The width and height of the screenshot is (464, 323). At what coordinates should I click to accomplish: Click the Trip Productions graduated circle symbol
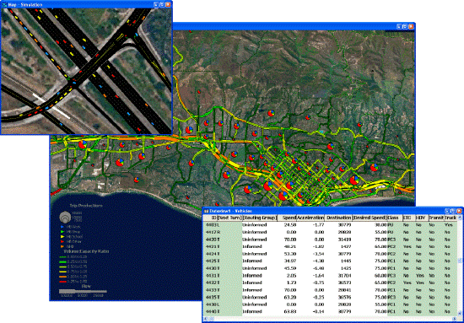coord(65,218)
